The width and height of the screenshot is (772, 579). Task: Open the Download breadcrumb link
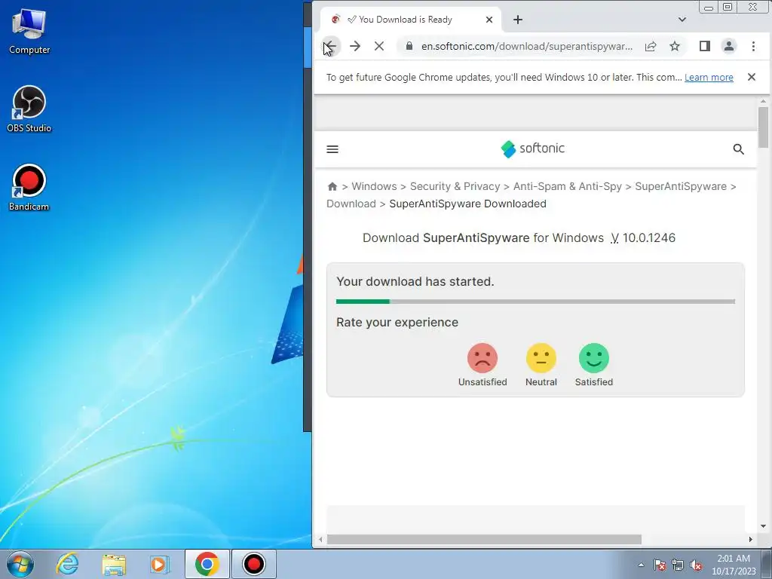351,204
